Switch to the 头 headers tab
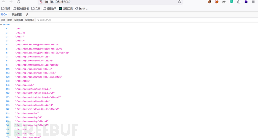Image resolution: width=258 pixels, height=139 pixels. pos(27,15)
